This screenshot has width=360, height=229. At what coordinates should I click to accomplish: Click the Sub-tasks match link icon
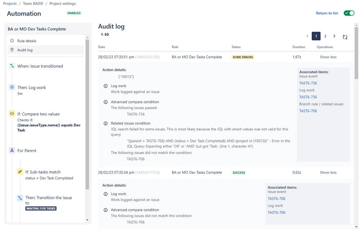tap(20, 172)
